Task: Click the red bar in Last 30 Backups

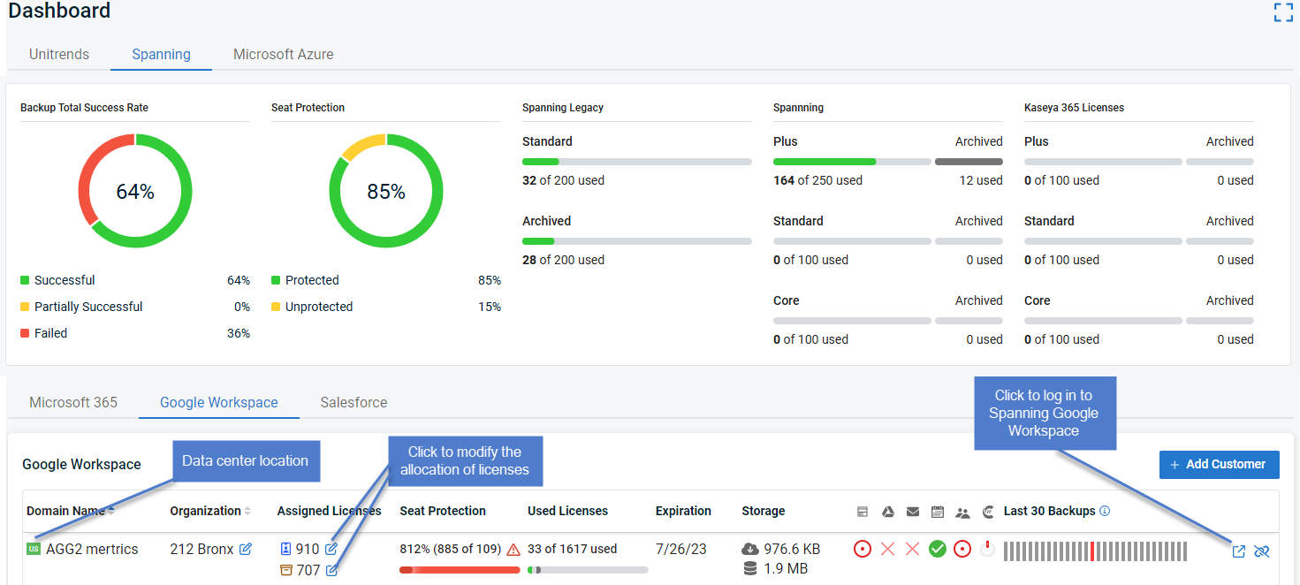Action: [x=1092, y=551]
